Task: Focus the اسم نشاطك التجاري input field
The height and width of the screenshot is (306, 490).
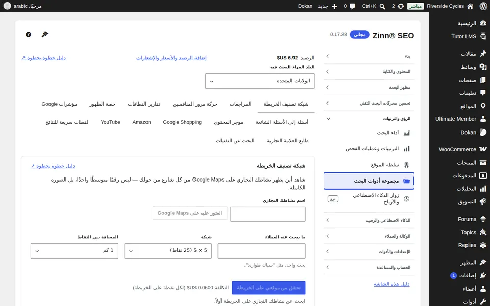Action: coord(268,214)
